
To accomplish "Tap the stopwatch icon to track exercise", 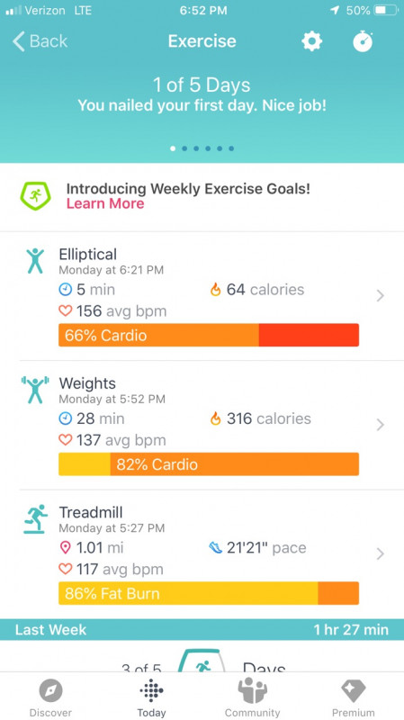I will pos(363,41).
